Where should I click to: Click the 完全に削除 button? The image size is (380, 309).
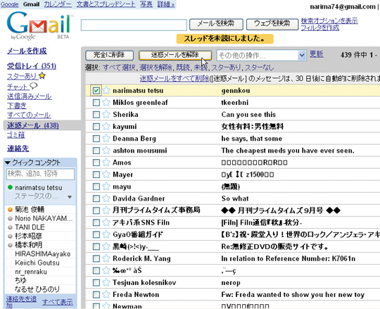(109, 56)
